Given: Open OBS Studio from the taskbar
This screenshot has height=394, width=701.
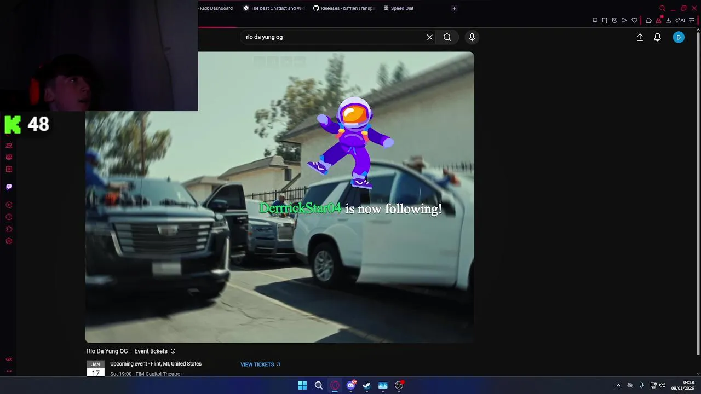Looking at the screenshot, I should point(399,385).
